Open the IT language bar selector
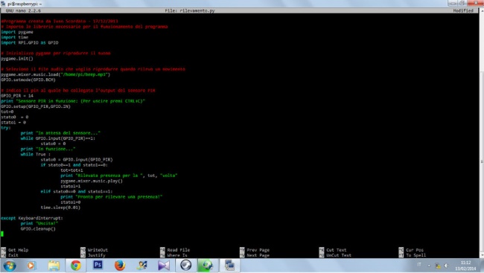The width and height of the screenshot is (484, 273). (419, 264)
